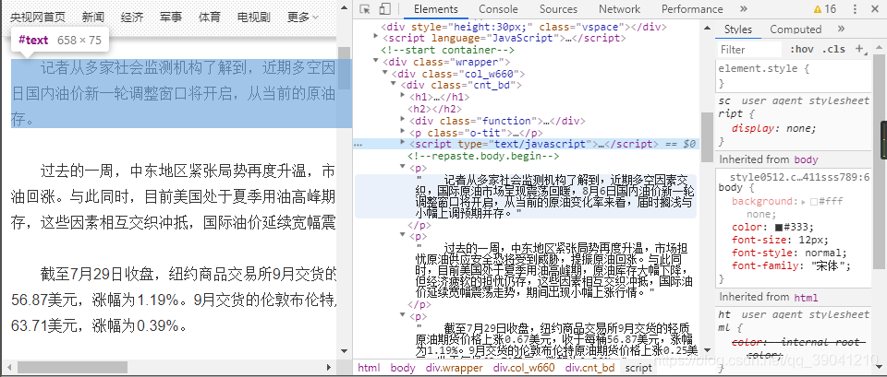Show more sidebar panes after Computed
Screen dimensions: 887x377
pos(841,29)
